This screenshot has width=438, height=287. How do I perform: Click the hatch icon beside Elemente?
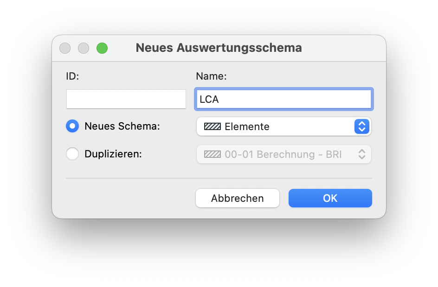click(213, 126)
